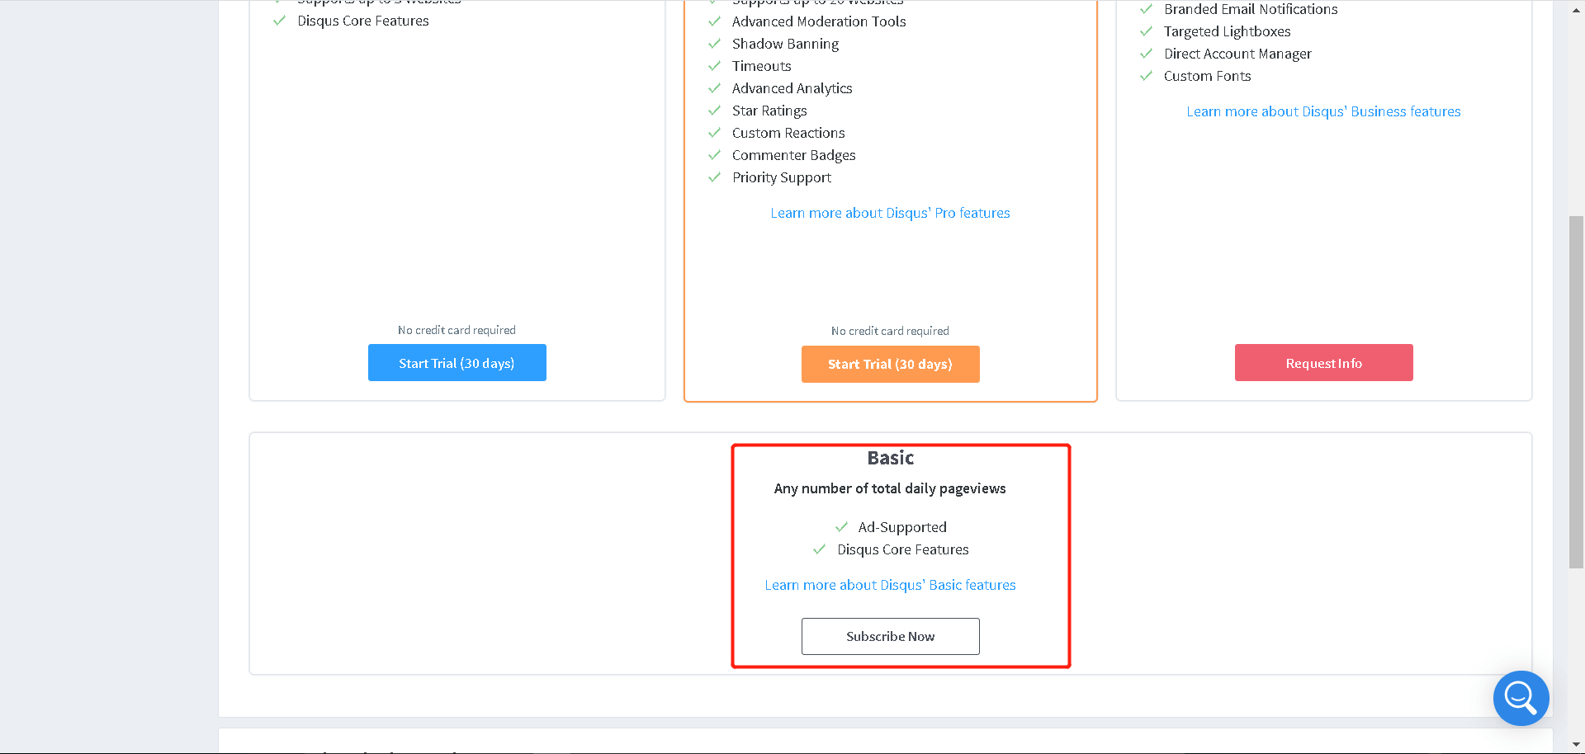Click the Timeouts feature text

click(761, 66)
